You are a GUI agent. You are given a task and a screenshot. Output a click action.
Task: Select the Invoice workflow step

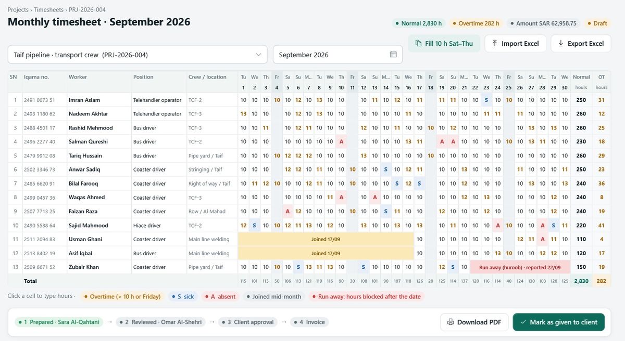point(309,322)
